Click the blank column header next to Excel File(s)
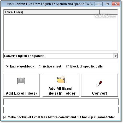Screen dimensions: 123x123 tap(109, 12)
